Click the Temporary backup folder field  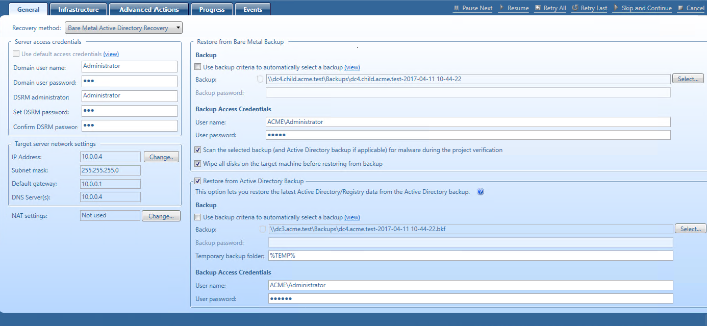tap(471, 256)
